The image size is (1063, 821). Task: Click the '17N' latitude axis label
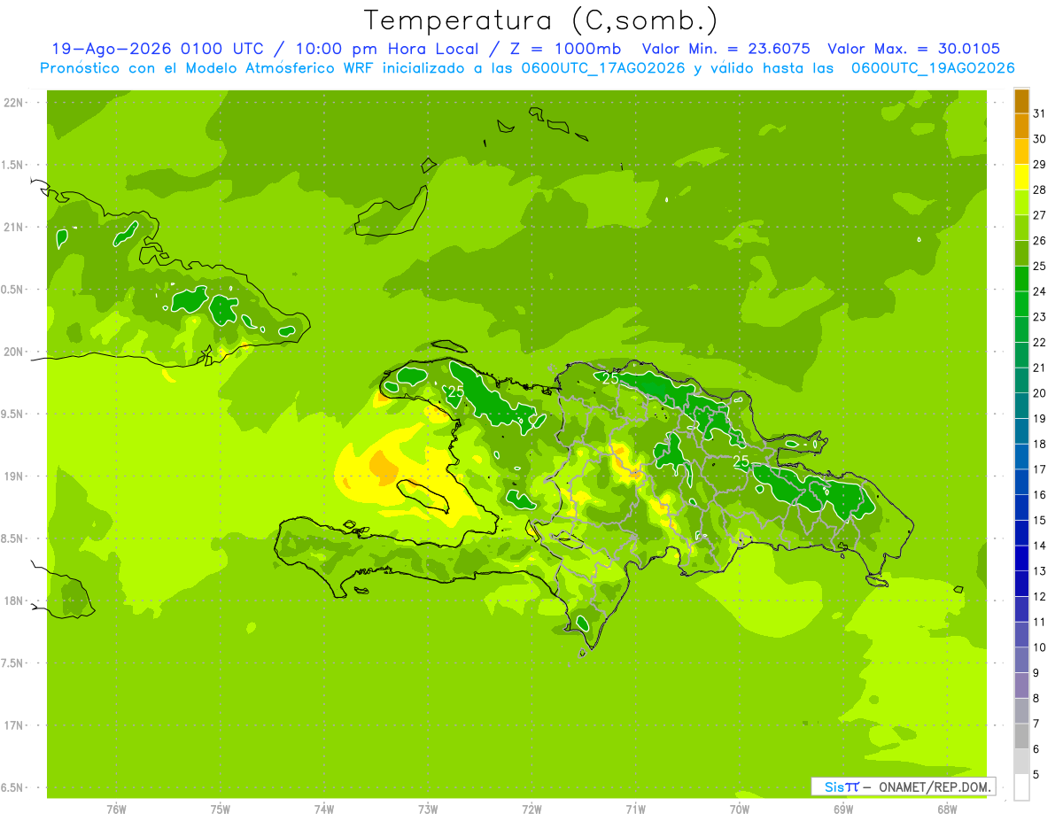point(13,726)
